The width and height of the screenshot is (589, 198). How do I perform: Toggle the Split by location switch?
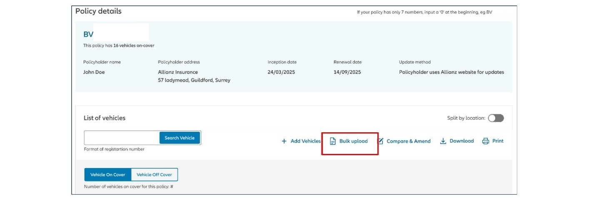tap(496, 118)
